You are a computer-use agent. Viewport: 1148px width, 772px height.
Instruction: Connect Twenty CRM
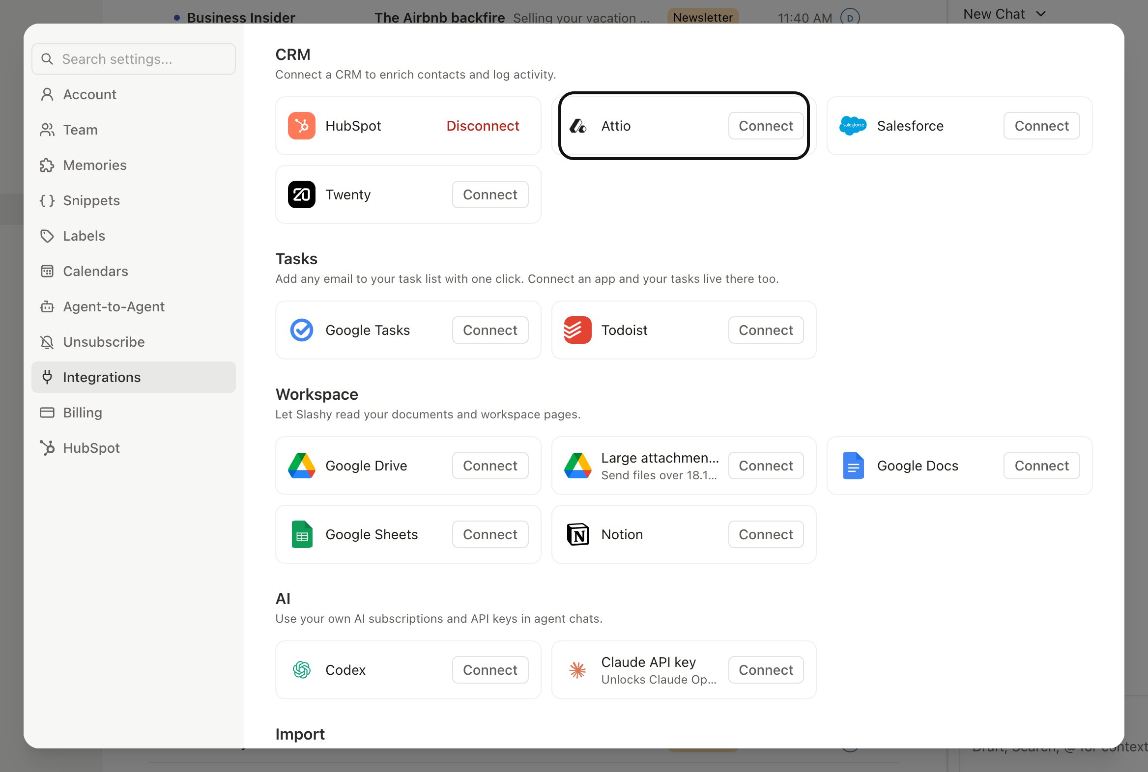490,194
